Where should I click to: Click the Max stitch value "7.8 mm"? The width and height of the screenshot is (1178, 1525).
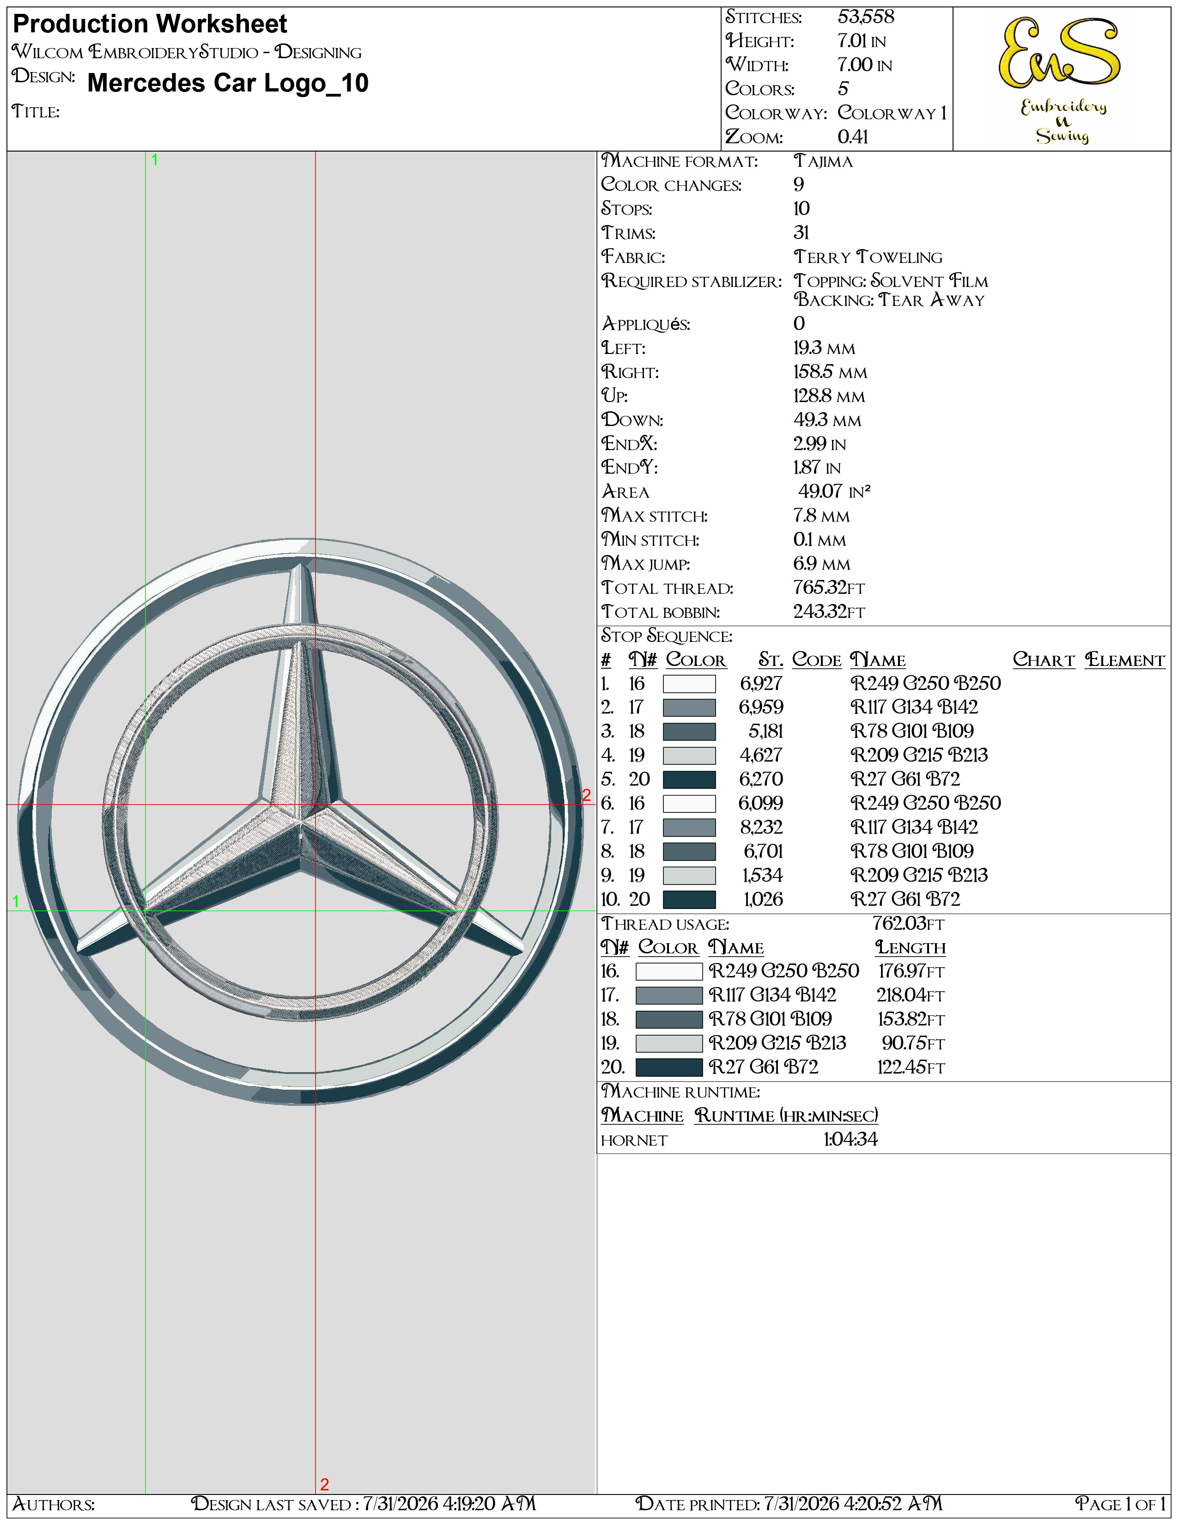[821, 516]
